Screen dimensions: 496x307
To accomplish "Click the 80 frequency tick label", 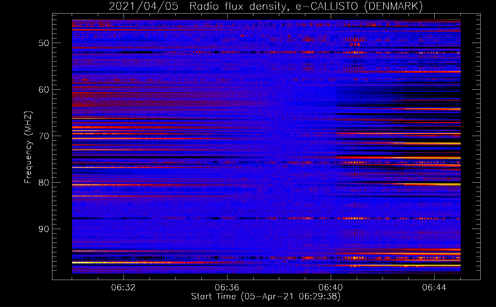I will point(44,183).
